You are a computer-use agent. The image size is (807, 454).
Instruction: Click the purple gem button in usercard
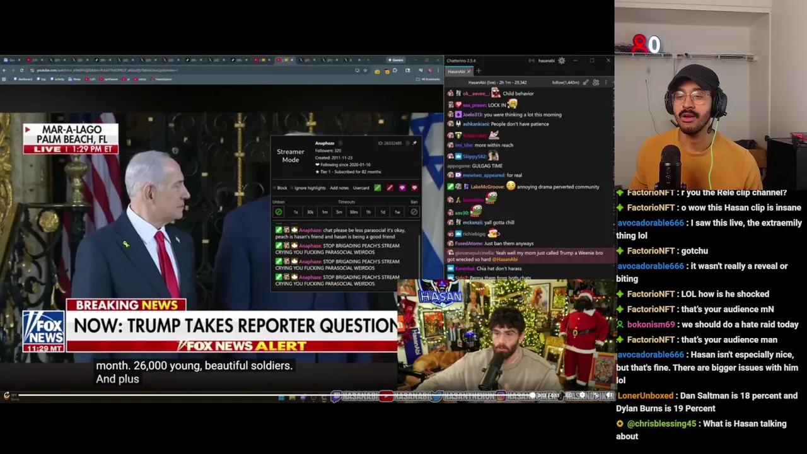[x=402, y=188]
